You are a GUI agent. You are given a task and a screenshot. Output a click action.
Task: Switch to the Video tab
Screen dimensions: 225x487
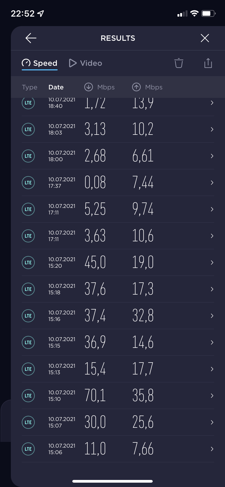tap(86, 63)
